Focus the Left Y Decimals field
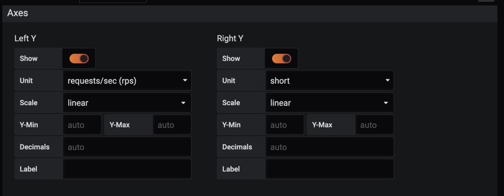Viewport: 504px width, 196px height. point(127,147)
